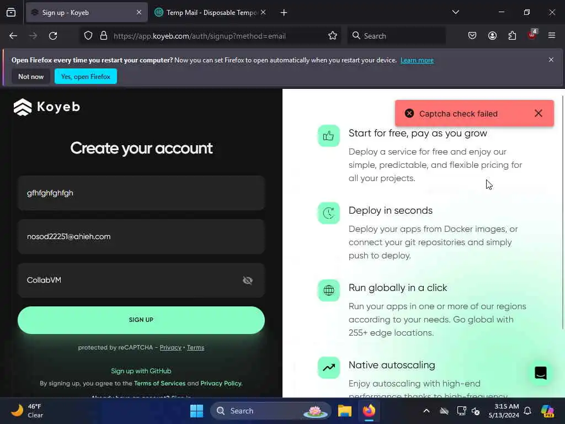
Task: Open the weather widget in taskbar
Action: tap(27, 411)
